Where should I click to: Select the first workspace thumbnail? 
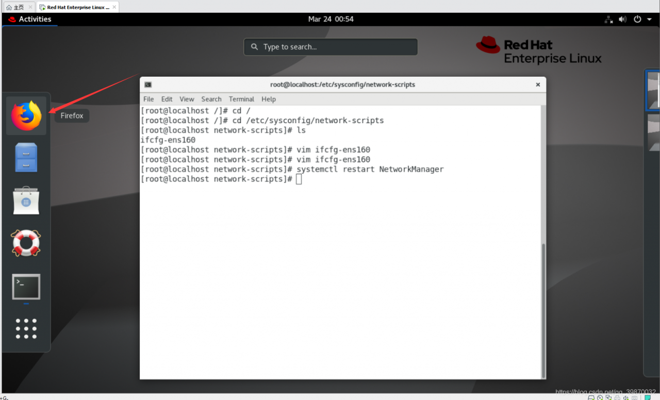[653, 90]
